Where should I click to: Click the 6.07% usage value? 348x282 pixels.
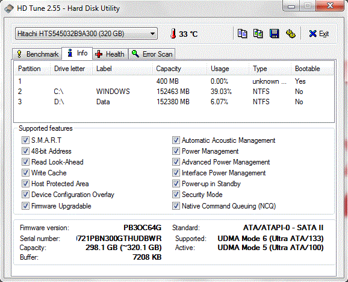coord(219,102)
